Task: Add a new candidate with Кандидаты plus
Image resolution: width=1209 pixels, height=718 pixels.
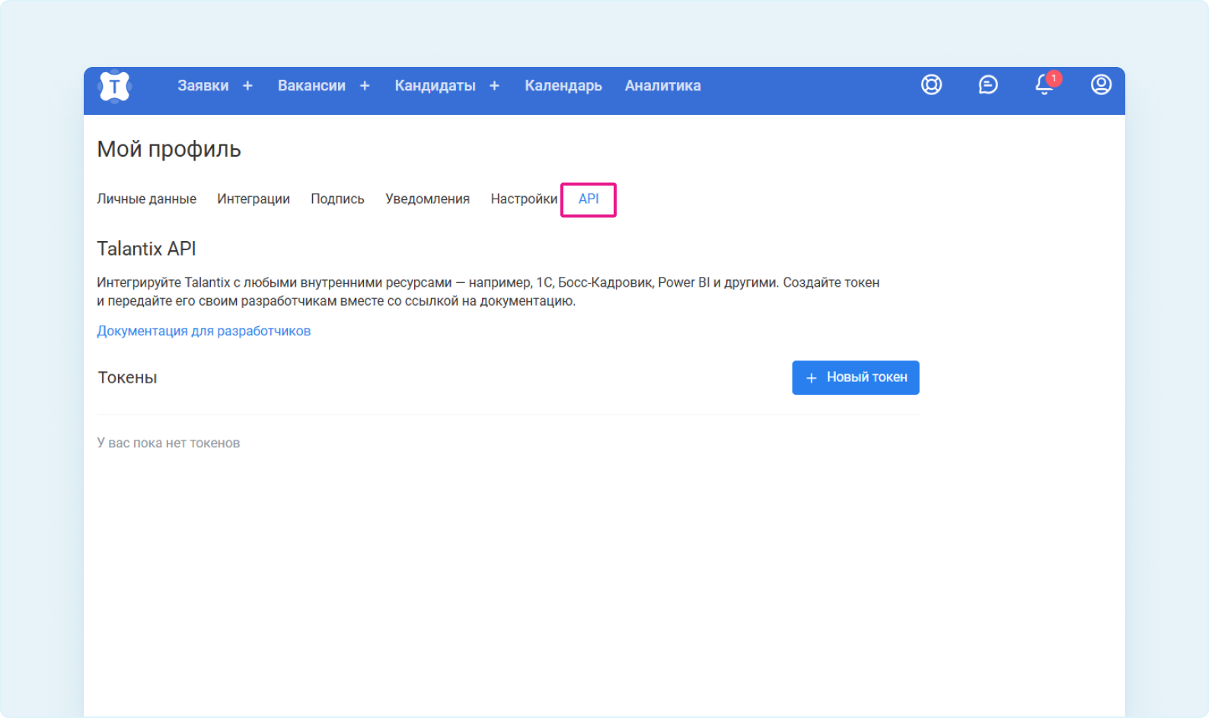Action: [x=494, y=86]
